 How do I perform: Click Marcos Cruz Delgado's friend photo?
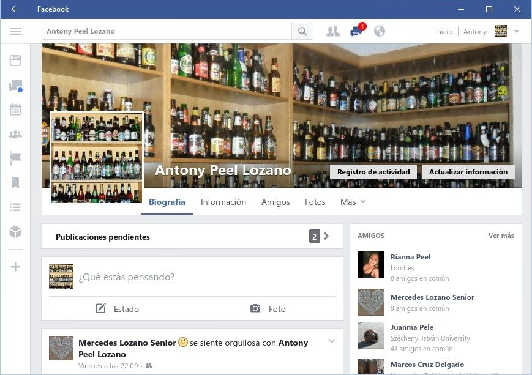pyautogui.click(x=371, y=367)
